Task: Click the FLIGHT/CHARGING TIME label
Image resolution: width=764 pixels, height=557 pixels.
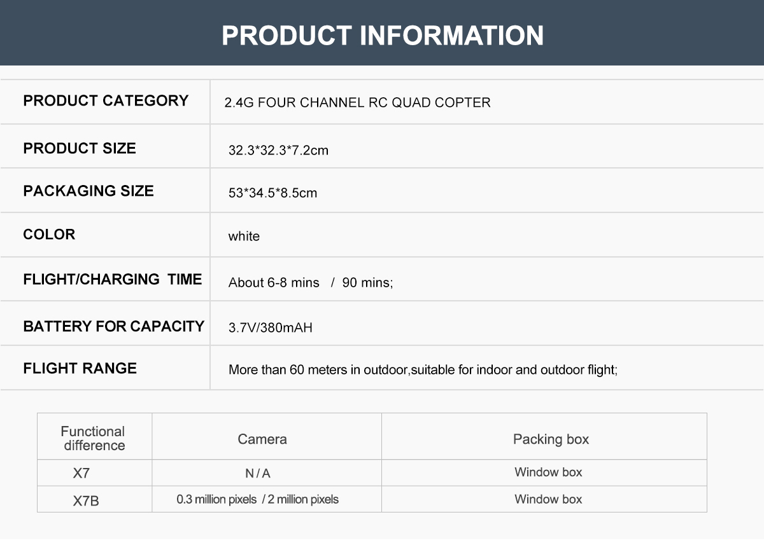Action: tap(112, 280)
